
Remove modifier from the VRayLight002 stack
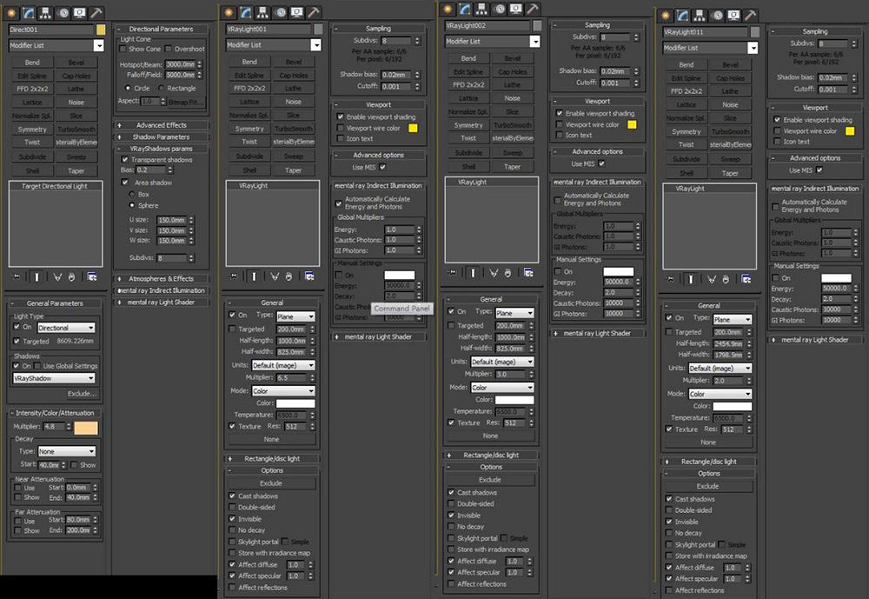coord(507,272)
